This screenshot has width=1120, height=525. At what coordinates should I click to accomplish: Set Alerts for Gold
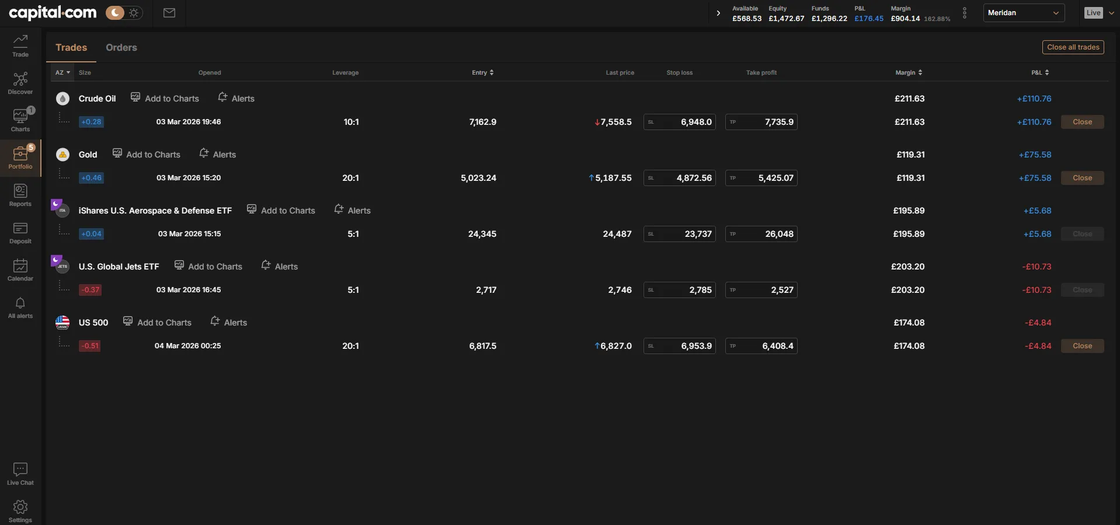pyautogui.click(x=217, y=154)
